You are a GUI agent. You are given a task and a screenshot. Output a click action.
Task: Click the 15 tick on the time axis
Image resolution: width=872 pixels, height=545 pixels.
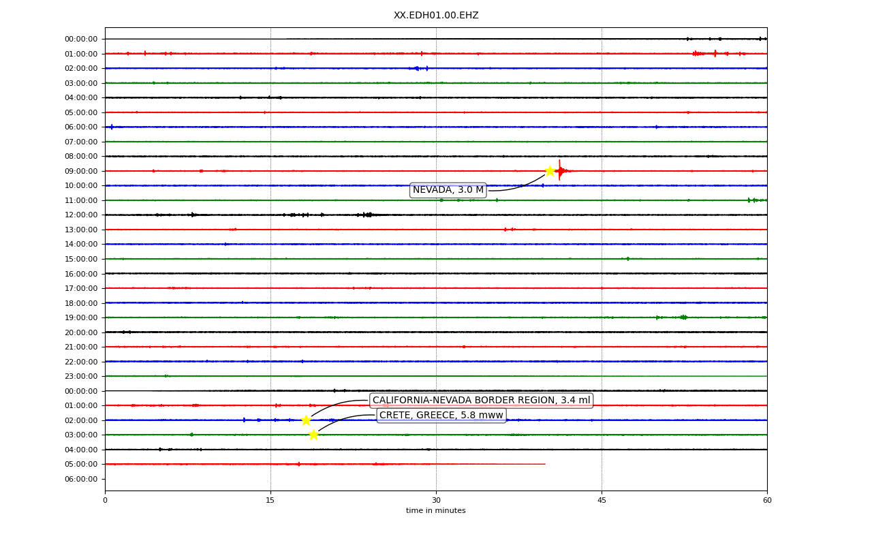click(x=270, y=501)
